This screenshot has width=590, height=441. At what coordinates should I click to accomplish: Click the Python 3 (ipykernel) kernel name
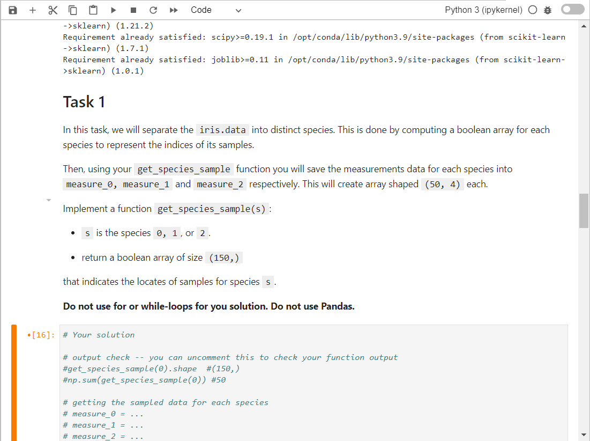click(x=483, y=10)
